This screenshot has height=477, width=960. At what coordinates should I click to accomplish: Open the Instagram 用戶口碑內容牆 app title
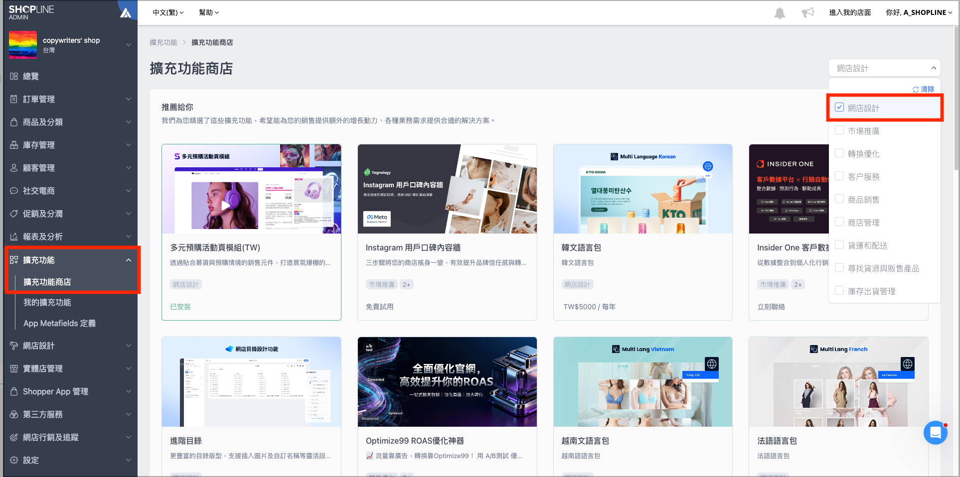point(413,248)
